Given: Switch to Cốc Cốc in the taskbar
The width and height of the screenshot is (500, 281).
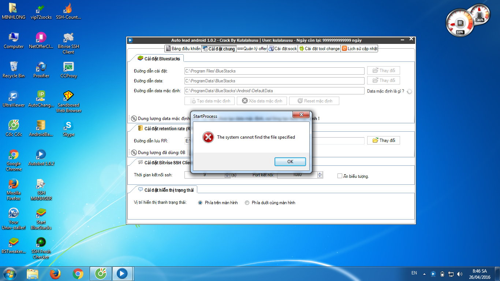Looking at the screenshot, I should click(101, 273).
